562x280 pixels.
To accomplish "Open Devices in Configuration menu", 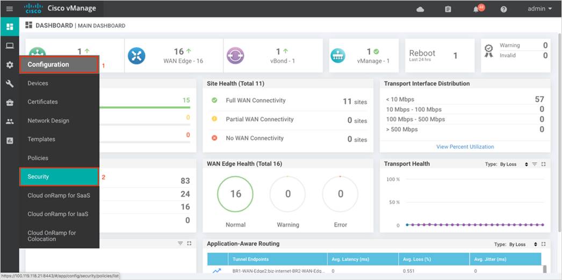I will coord(59,83).
